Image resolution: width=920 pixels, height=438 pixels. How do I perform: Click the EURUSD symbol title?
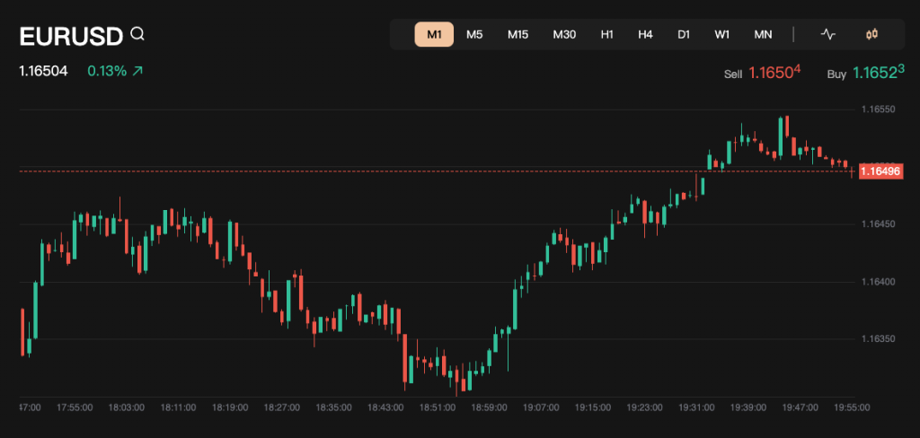[x=72, y=36]
